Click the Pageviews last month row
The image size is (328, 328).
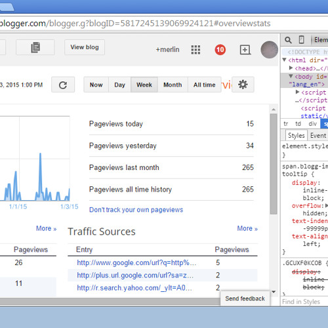pyautogui.click(x=171, y=167)
